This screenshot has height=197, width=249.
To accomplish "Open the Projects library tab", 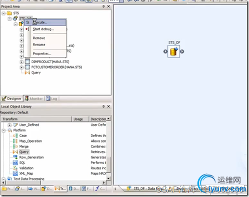I will (x=8, y=189).
